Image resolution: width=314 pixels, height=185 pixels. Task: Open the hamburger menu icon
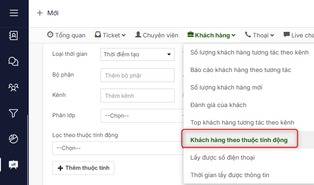tap(14, 13)
